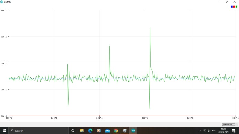Open the 38400 baud rate dropdown

[230, 125]
